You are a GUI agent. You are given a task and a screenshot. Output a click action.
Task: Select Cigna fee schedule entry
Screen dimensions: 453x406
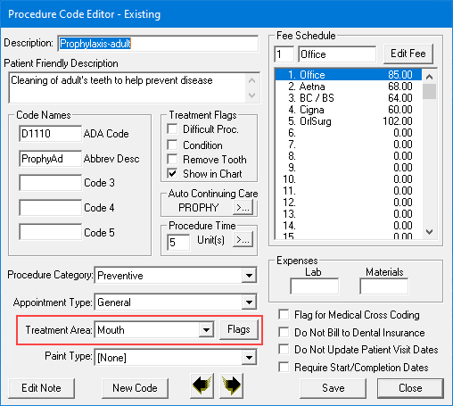click(349, 110)
